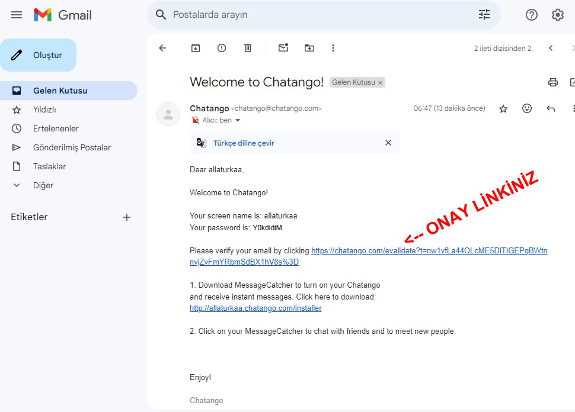Image resolution: width=575 pixels, height=412 pixels.
Task: Expand recipient details arrow next to Alıcı: ben
Action: tap(238, 120)
